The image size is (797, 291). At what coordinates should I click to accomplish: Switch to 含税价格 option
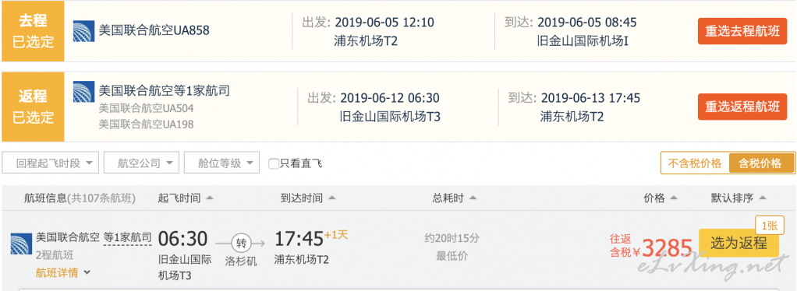[x=761, y=163]
